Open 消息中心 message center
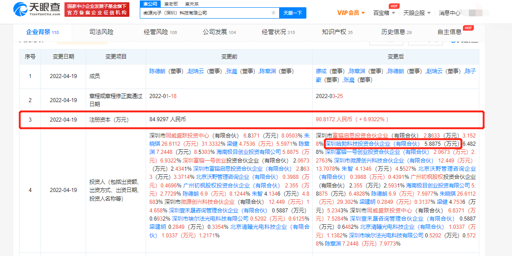The image size is (512, 256). (450, 13)
